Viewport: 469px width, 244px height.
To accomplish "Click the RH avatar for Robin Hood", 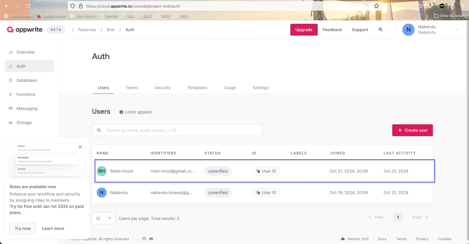I will coord(102,171).
